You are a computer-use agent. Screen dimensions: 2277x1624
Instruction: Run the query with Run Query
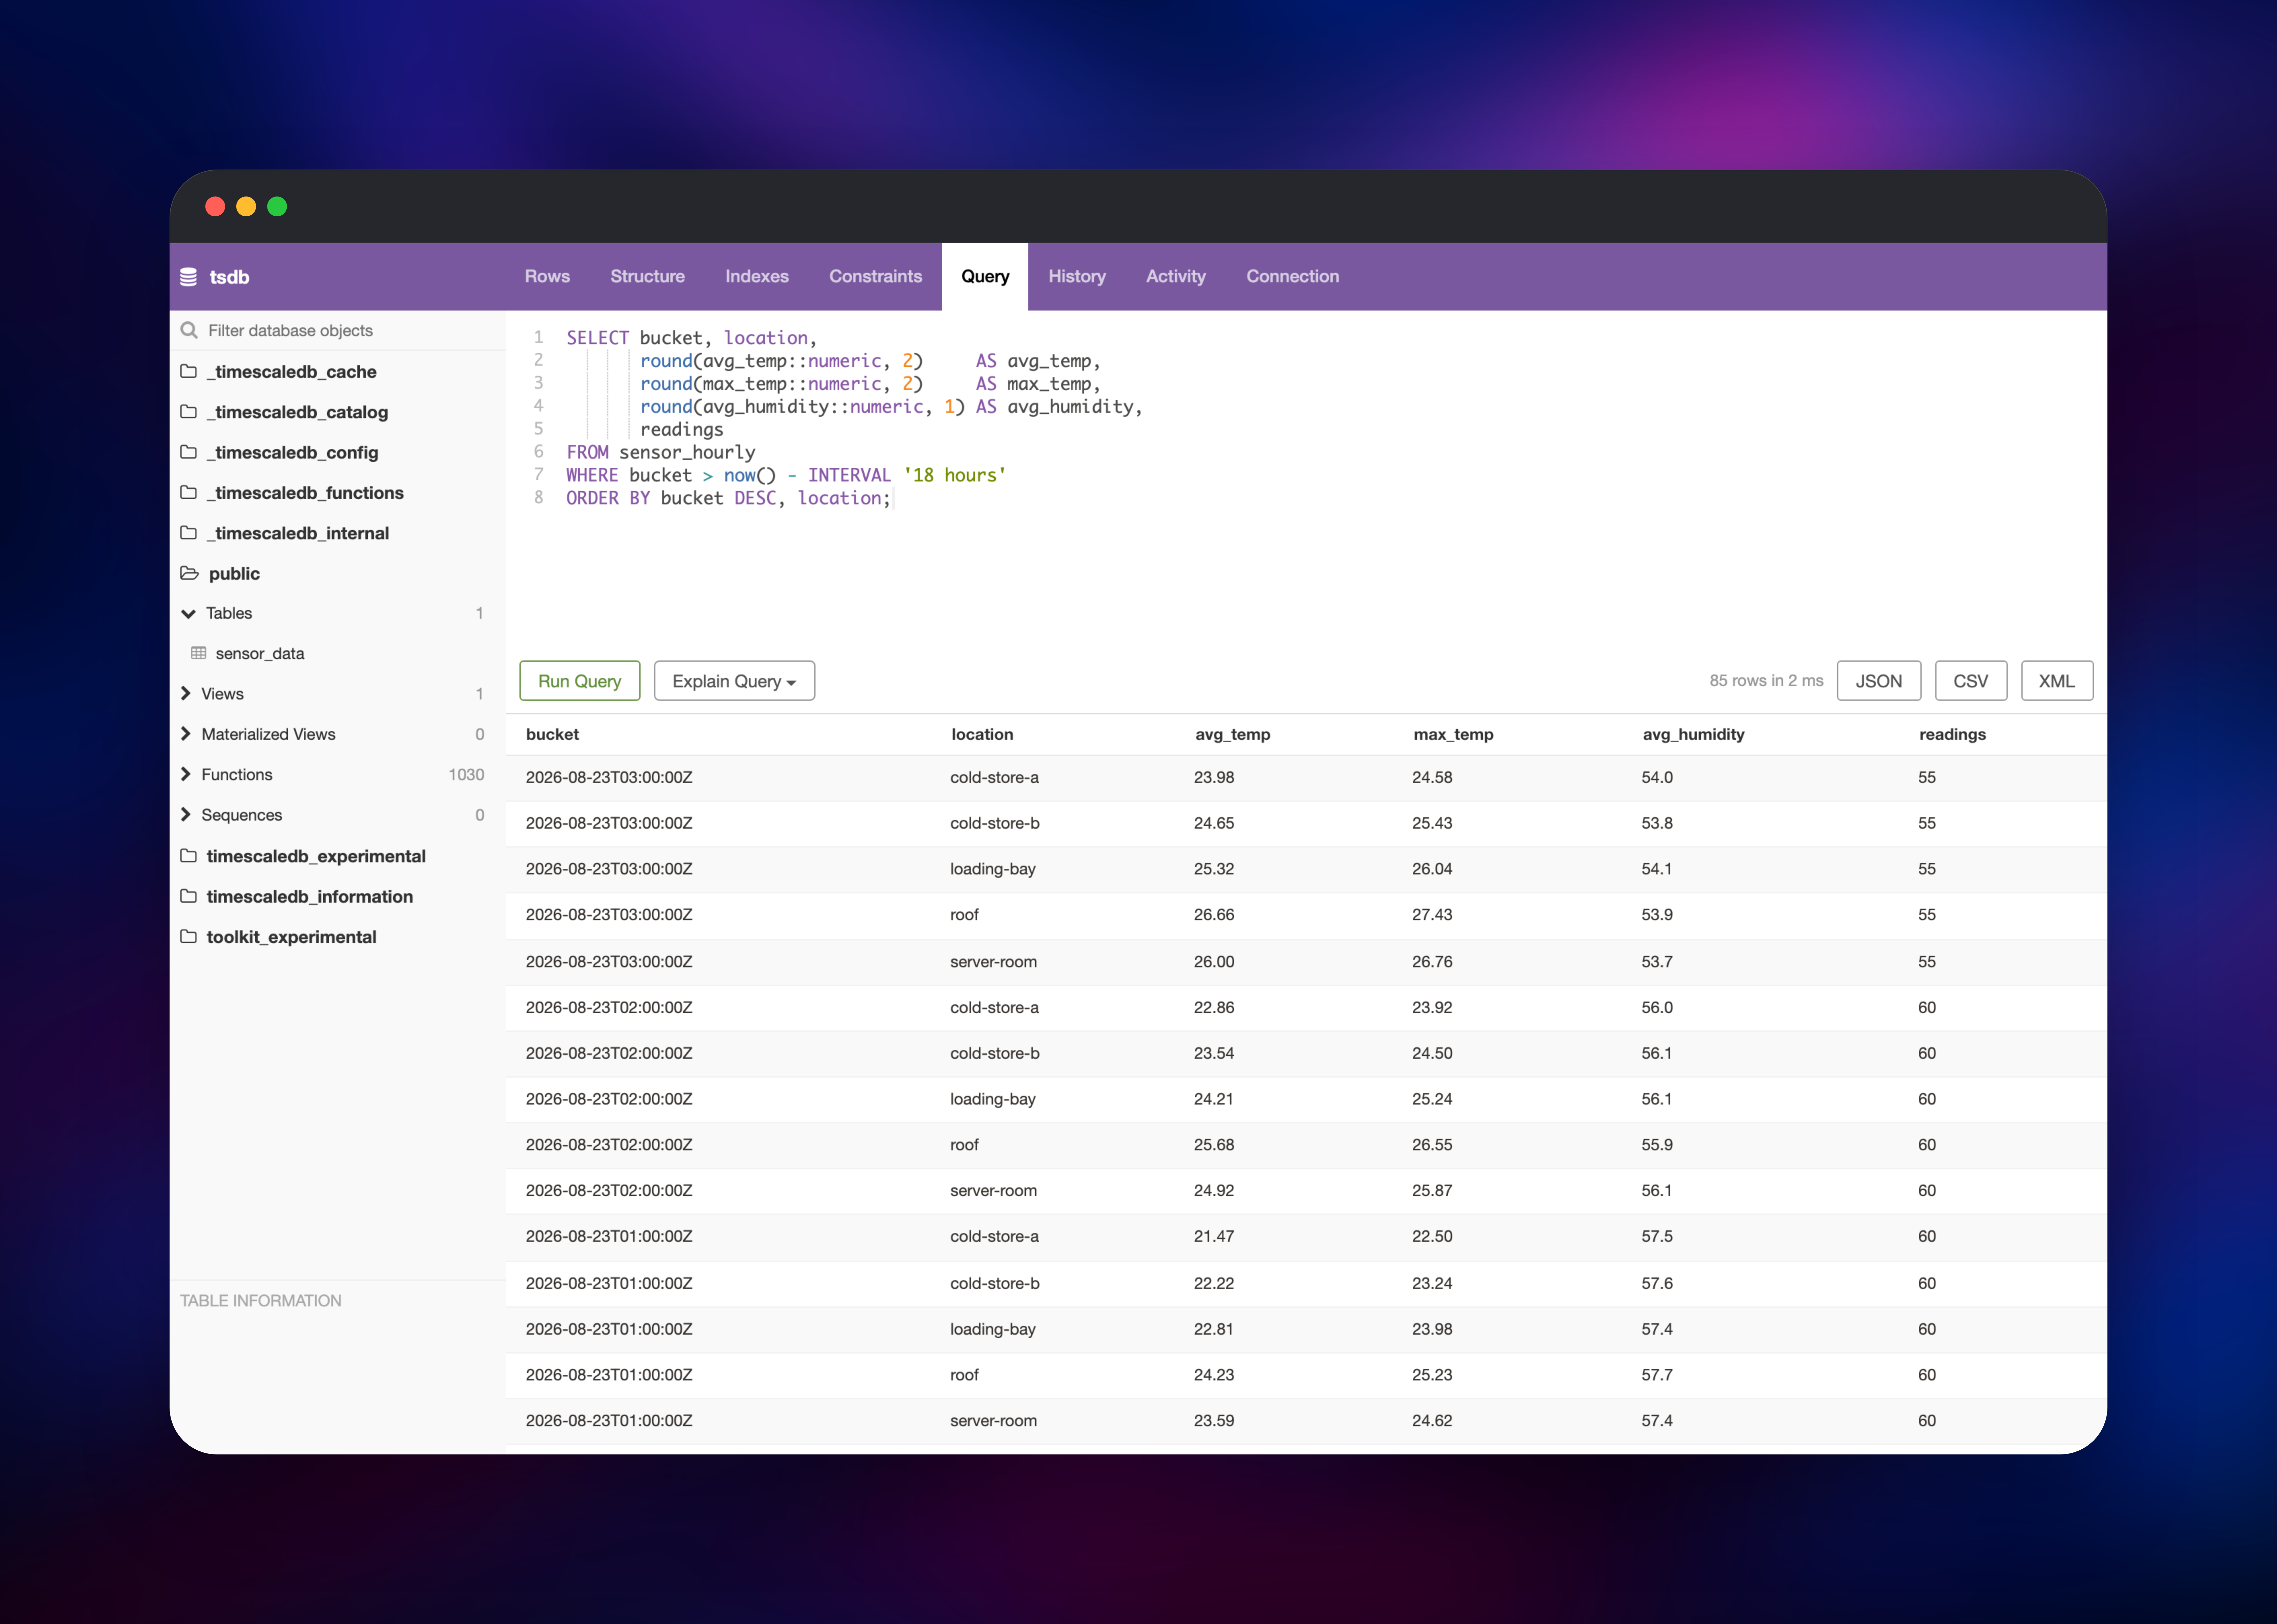pos(580,681)
